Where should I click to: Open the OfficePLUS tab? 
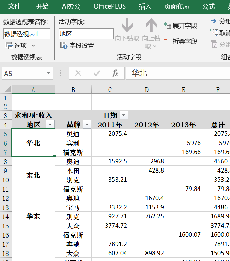(x=110, y=6)
